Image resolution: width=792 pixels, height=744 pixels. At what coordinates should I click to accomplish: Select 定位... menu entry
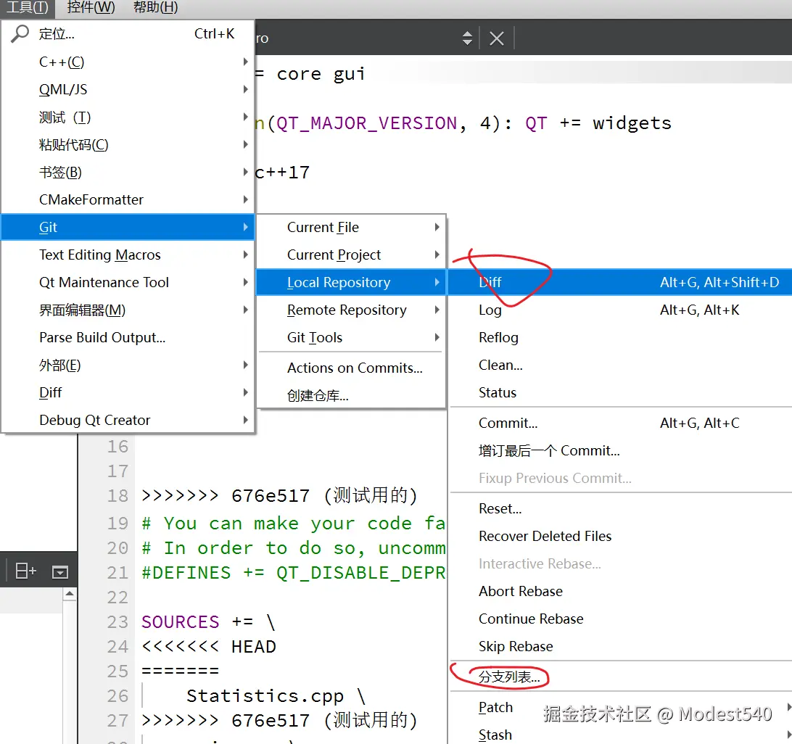point(128,34)
